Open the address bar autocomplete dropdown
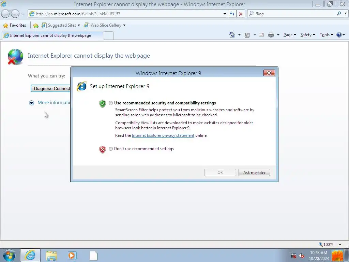Viewport: 349px width, 262px height. [x=225, y=14]
